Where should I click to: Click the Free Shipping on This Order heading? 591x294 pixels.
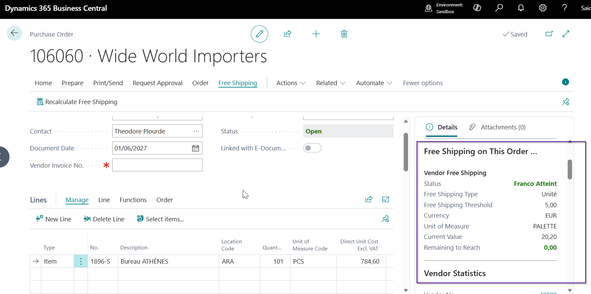coord(480,151)
